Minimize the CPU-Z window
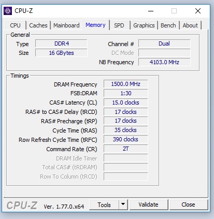214x219 pixels. 151,11
